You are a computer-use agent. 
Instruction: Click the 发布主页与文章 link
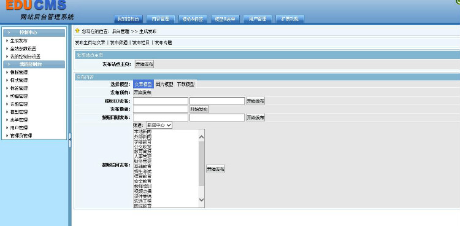[90, 42]
